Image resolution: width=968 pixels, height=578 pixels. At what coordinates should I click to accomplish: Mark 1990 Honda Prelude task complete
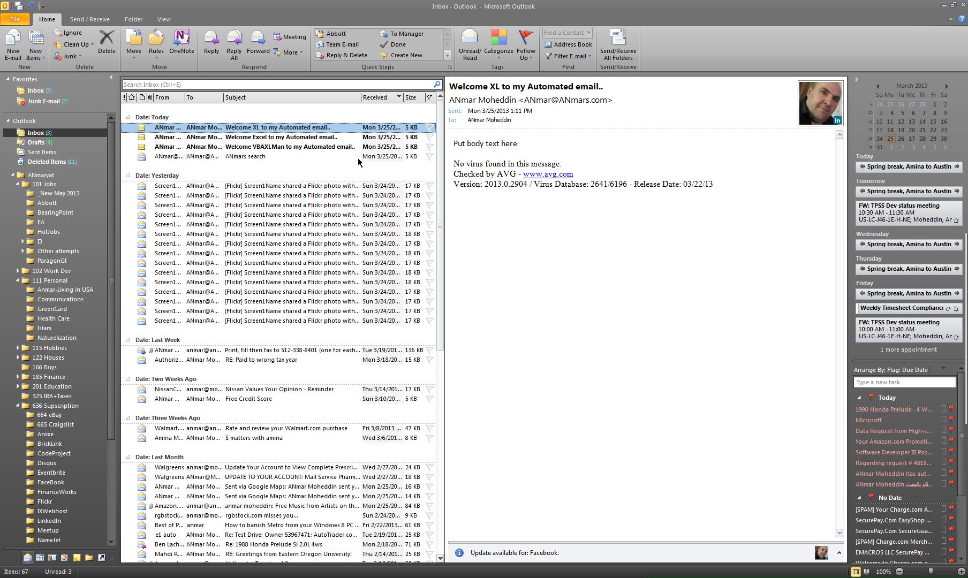tap(944, 409)
